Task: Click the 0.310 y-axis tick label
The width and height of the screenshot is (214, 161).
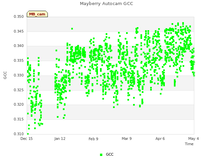Action: click(19, 134)
